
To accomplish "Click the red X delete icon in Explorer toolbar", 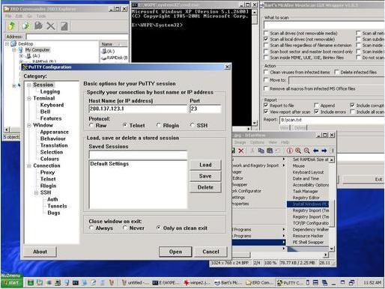I will tap(51, 25).
